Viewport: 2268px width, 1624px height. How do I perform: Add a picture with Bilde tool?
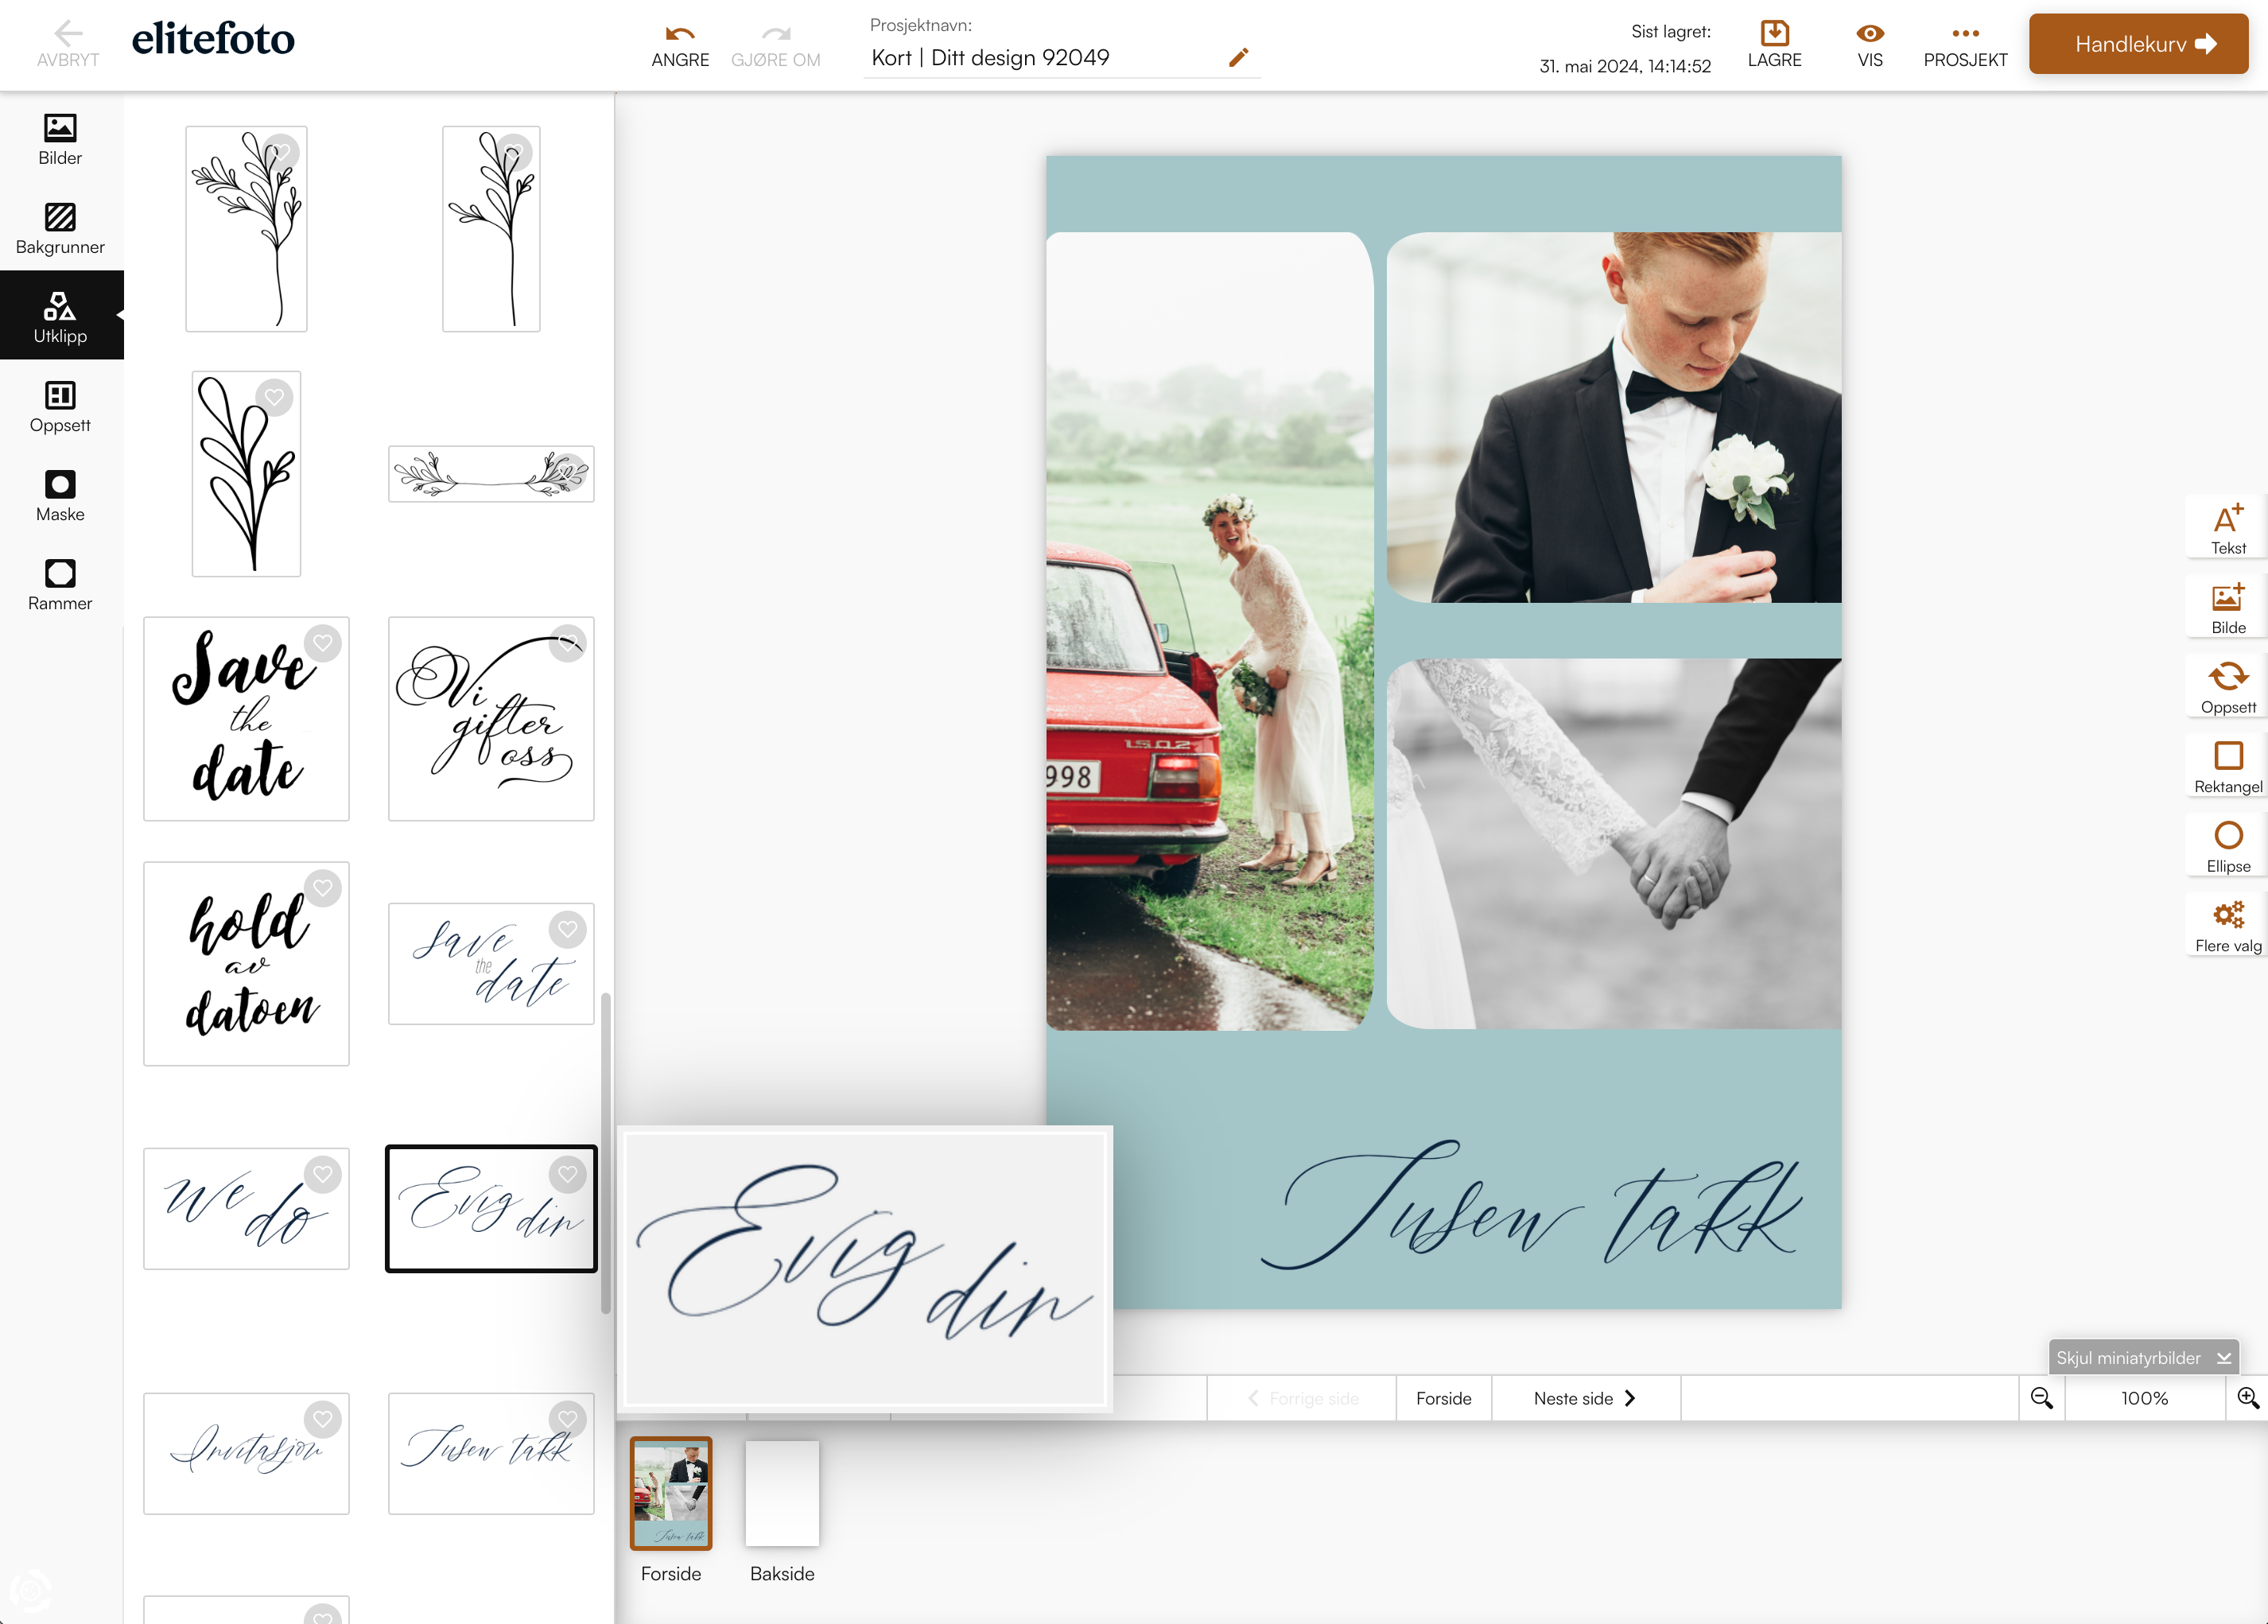click(x=2228, y=608)
